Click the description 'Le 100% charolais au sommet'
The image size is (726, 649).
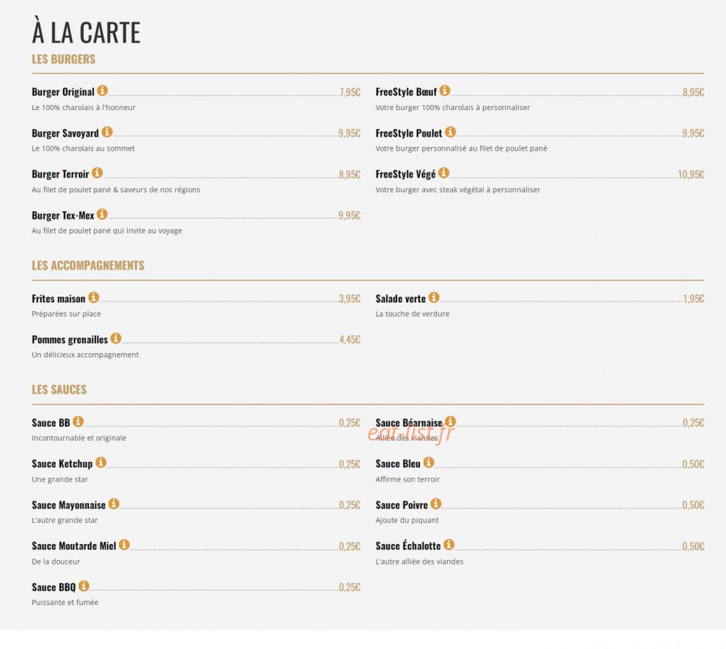click(84, 148)
